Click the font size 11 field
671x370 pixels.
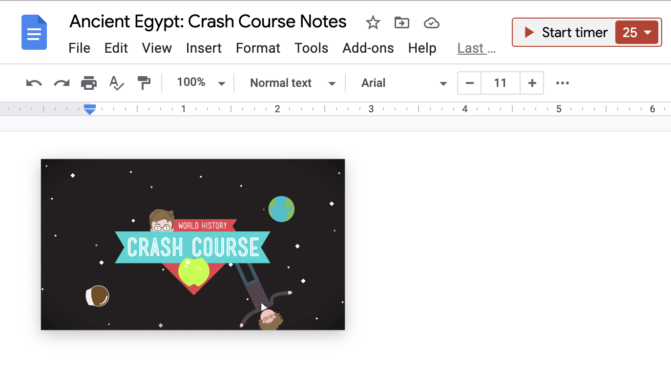pyautogui.click(x=501, y=83)
